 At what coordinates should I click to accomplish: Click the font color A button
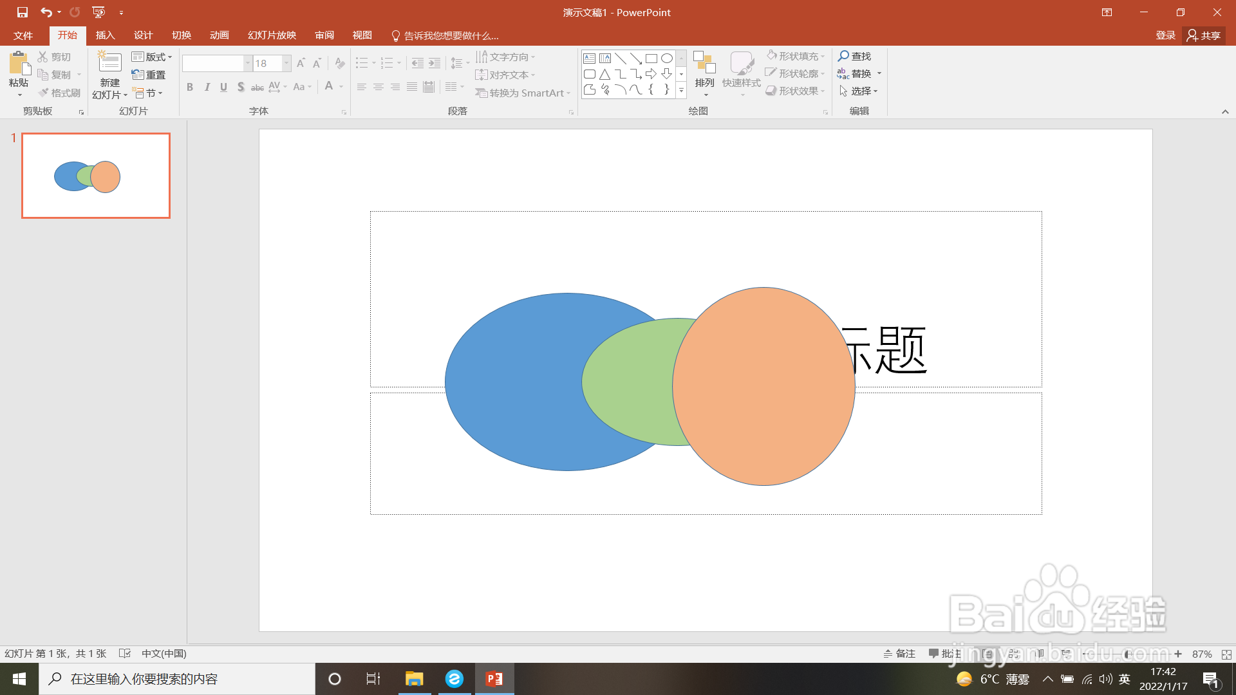(329, 86)
